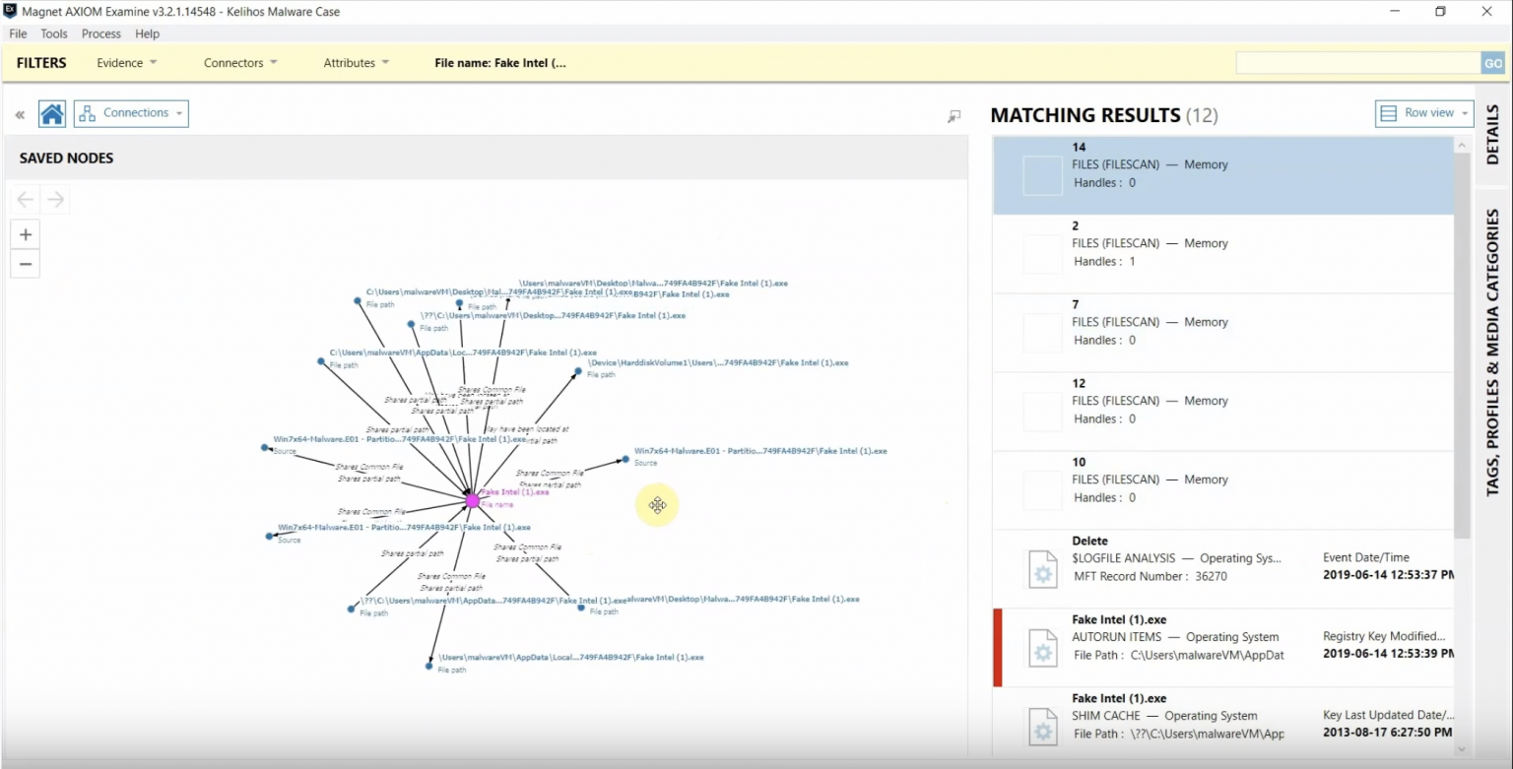Click the gear icon on the $LOGFILE ANALYSIS entry
The image size is (1513, 769).
tap(1042, 568)
